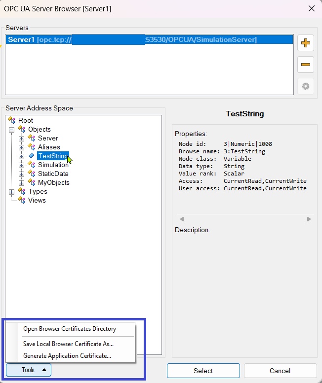
Task: Click the MyObjects node icon
Action: [32, 182]
